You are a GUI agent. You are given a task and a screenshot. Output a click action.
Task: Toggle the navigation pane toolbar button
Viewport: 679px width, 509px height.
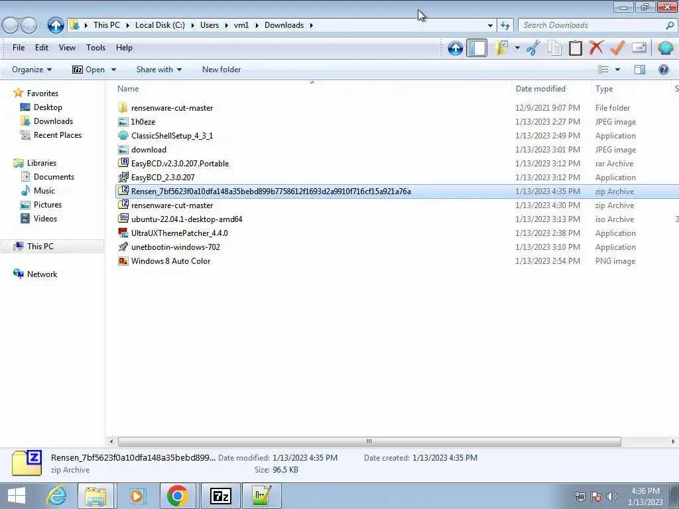point(477,48)
